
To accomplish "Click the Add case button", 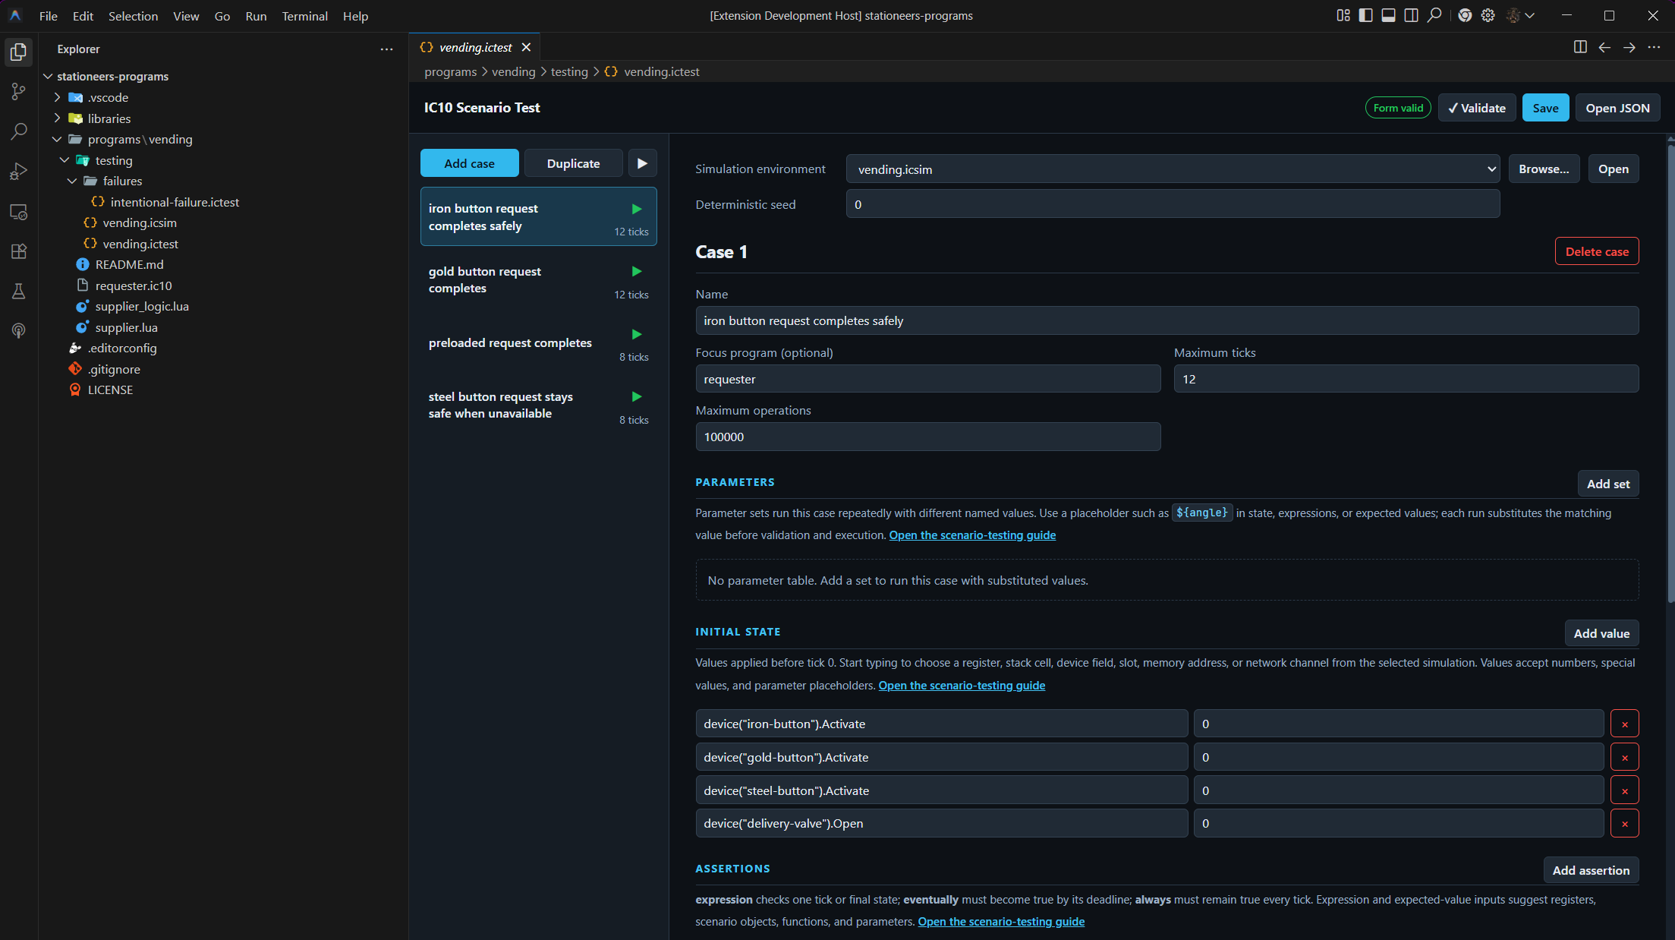I will tap(469, 163).
